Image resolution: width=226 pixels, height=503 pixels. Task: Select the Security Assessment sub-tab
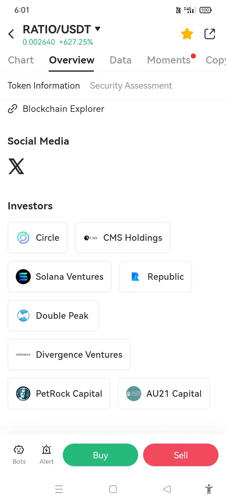131,86
